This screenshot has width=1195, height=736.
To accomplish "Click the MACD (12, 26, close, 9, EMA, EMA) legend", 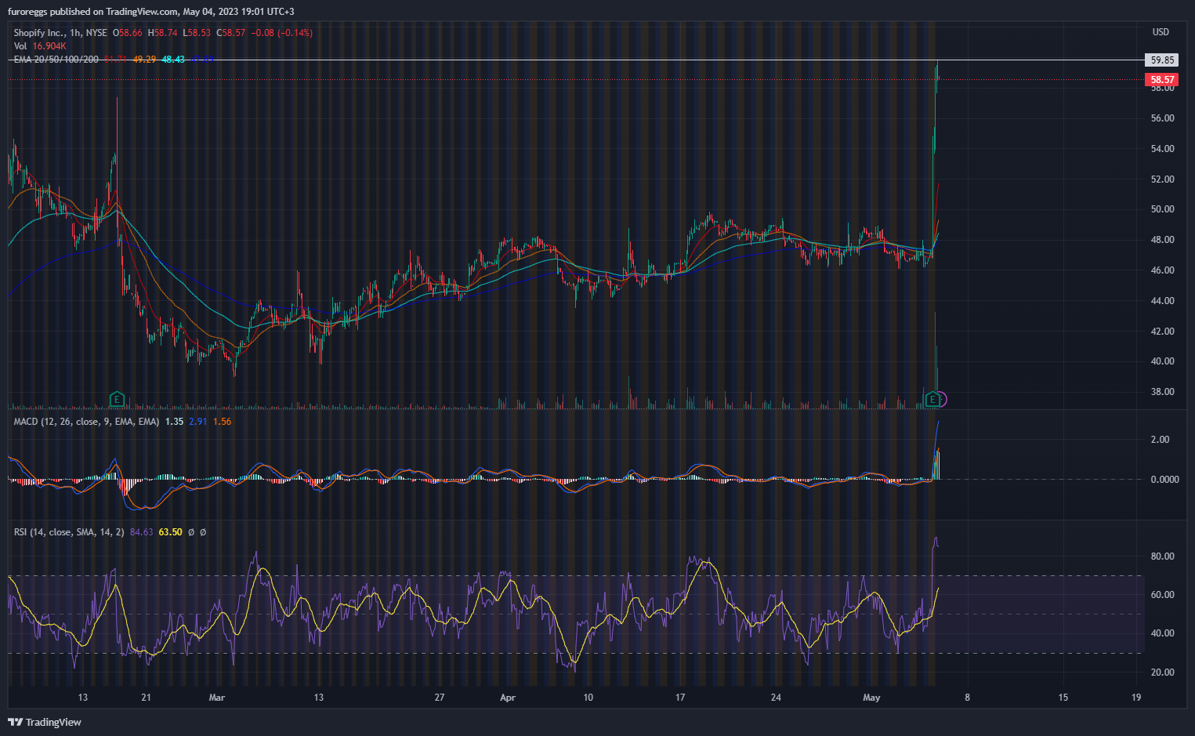I will (x=86, y=422).
